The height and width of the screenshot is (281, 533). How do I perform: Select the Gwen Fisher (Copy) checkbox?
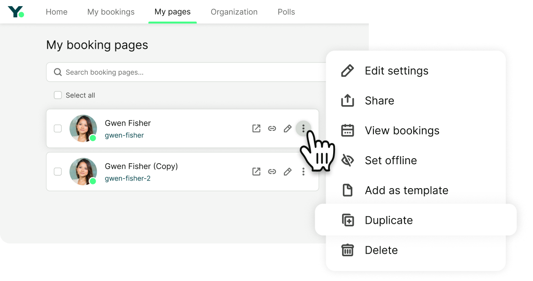(58, 171)
